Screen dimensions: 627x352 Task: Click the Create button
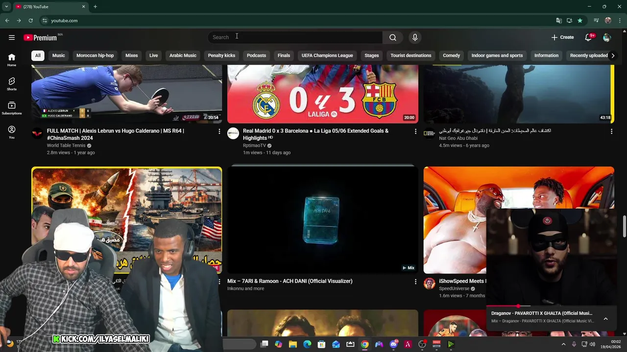coord(562,37)
